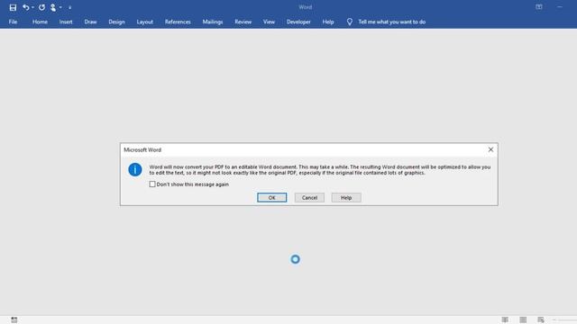Customize Quick Access Toolbar dropdown
This screenshot has height=324, width=577.
click(x=70, y=7)
